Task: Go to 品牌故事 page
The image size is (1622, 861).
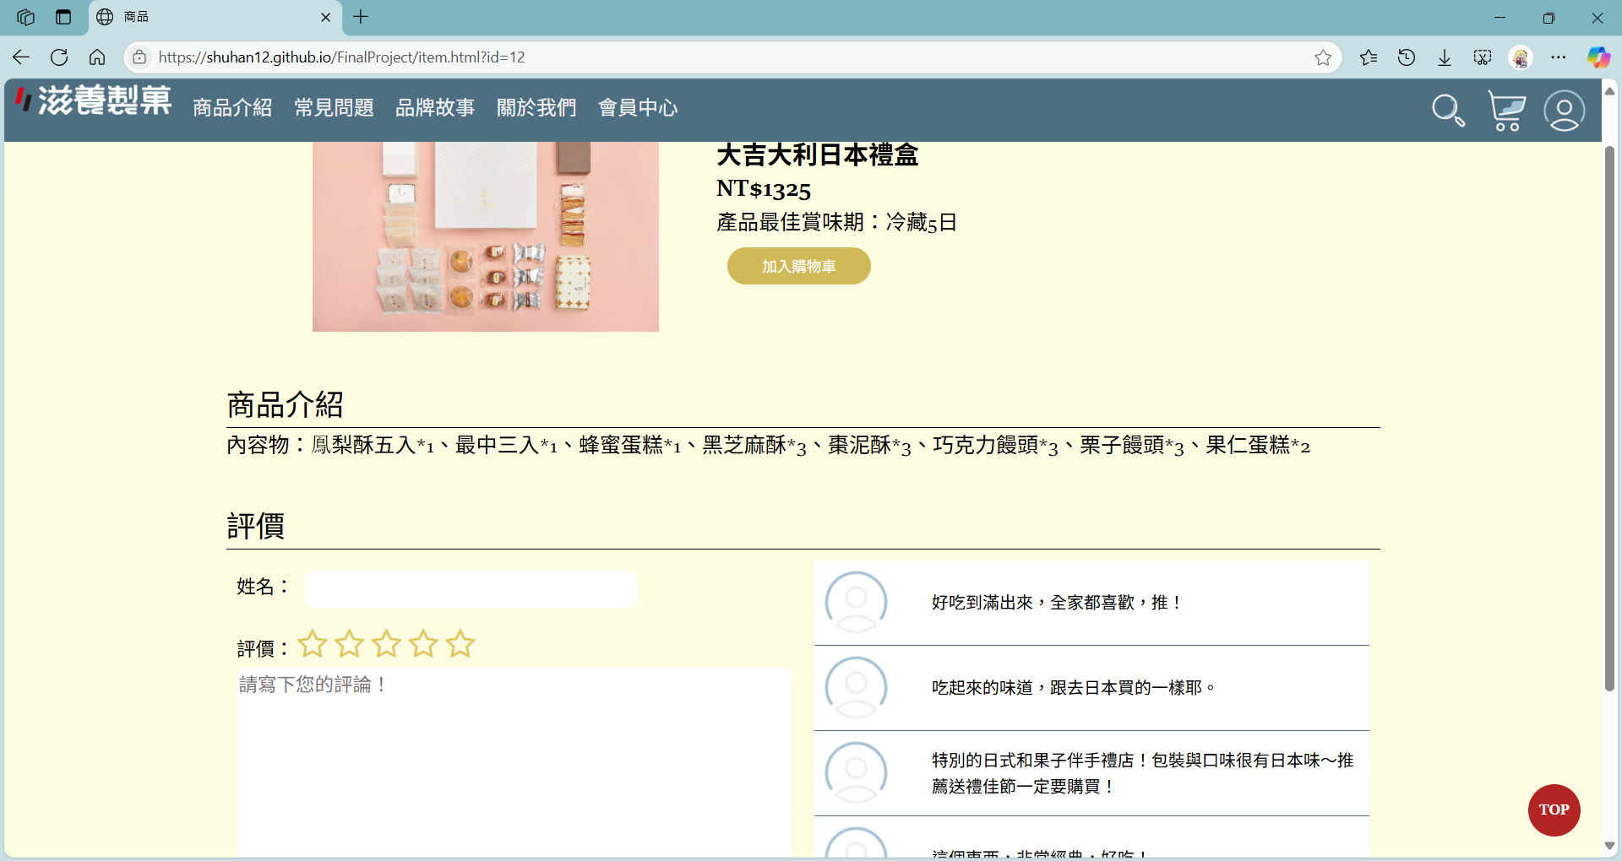Action: [x=435, y=108]
